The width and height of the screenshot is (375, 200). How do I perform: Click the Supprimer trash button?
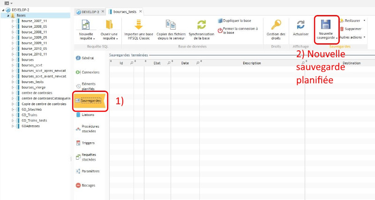tap(351, 29)
